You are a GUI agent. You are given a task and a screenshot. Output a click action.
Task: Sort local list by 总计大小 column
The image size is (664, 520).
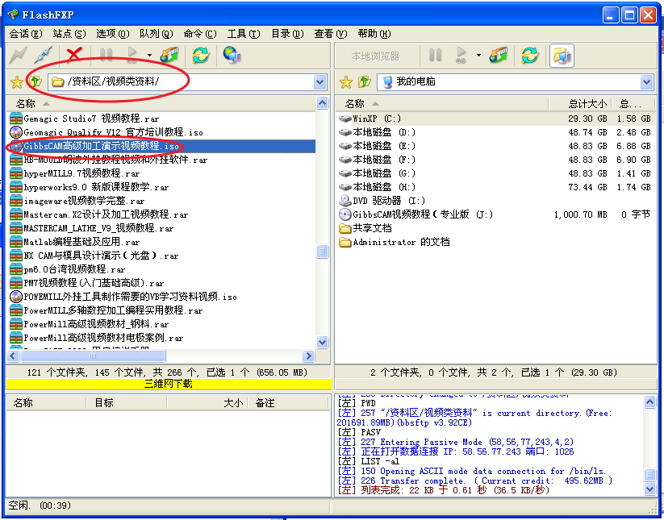point(579,104)
